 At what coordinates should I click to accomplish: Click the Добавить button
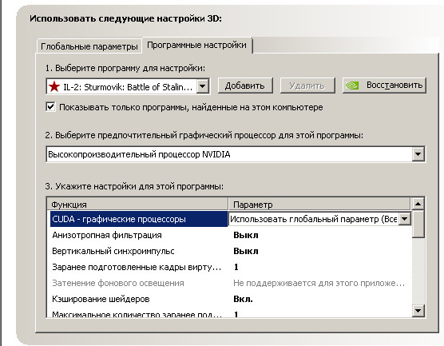coord(245,86)
